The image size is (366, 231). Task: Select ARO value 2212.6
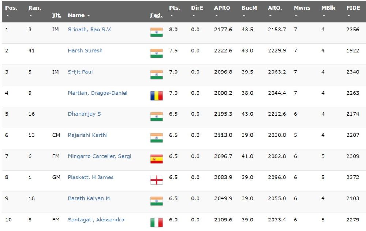[x=277, y=114]
